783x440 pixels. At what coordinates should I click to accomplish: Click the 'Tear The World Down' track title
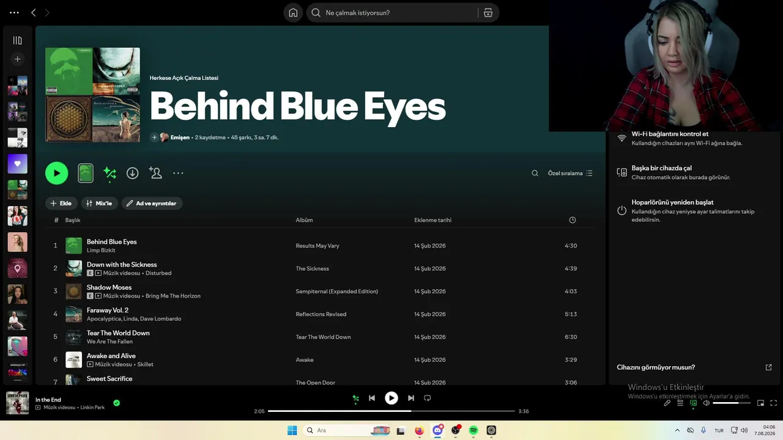click(x=118, y=333)
